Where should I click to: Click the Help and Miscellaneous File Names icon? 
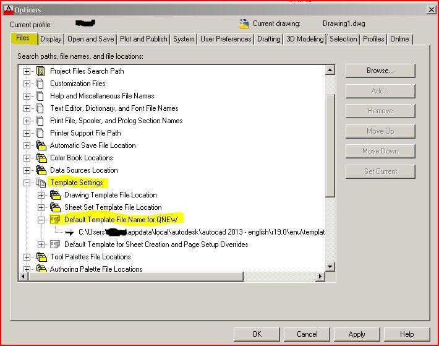(x=40, y=96)
